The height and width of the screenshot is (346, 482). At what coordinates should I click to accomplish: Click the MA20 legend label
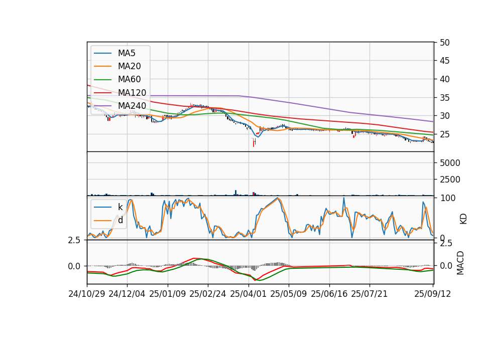[x=129, y=66]
